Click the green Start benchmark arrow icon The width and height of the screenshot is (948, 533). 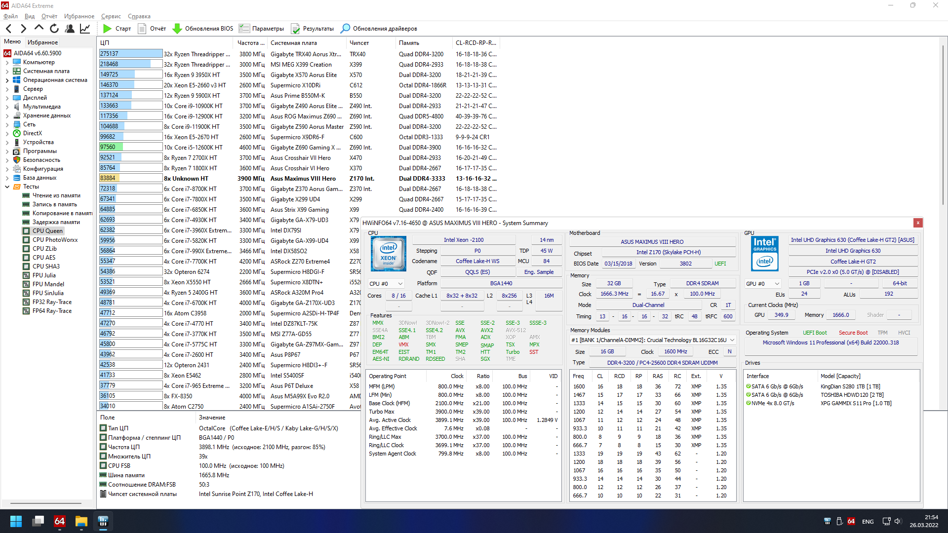pyautogui.click(x=107, y=29)
